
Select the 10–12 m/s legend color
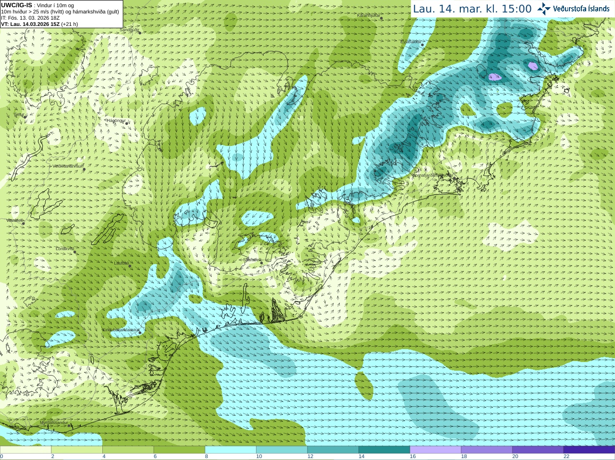click(x=282, y=450)
